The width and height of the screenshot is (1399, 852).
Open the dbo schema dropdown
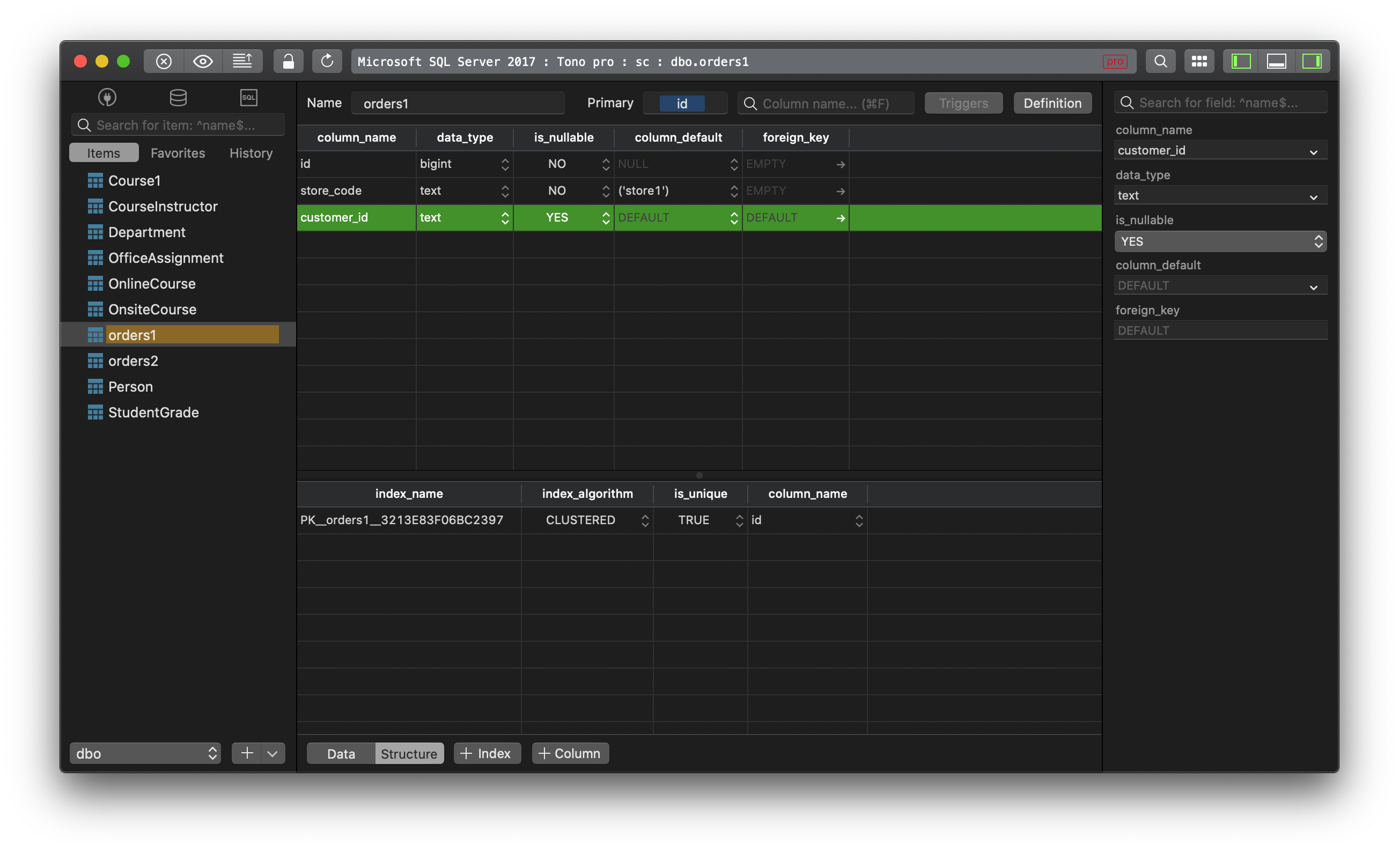[x=145, y=753]
